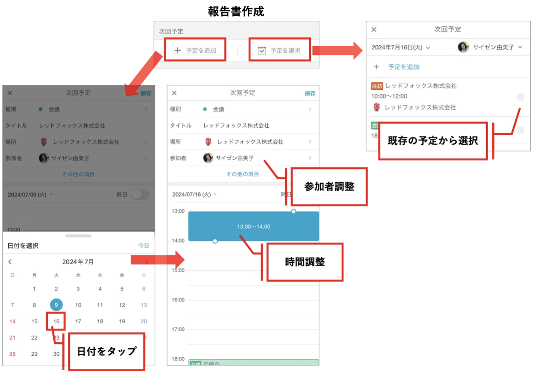Close the middle 次回予定 form
Screen dimensions: 541x375
pyautogui.click(x=174, y=93)
